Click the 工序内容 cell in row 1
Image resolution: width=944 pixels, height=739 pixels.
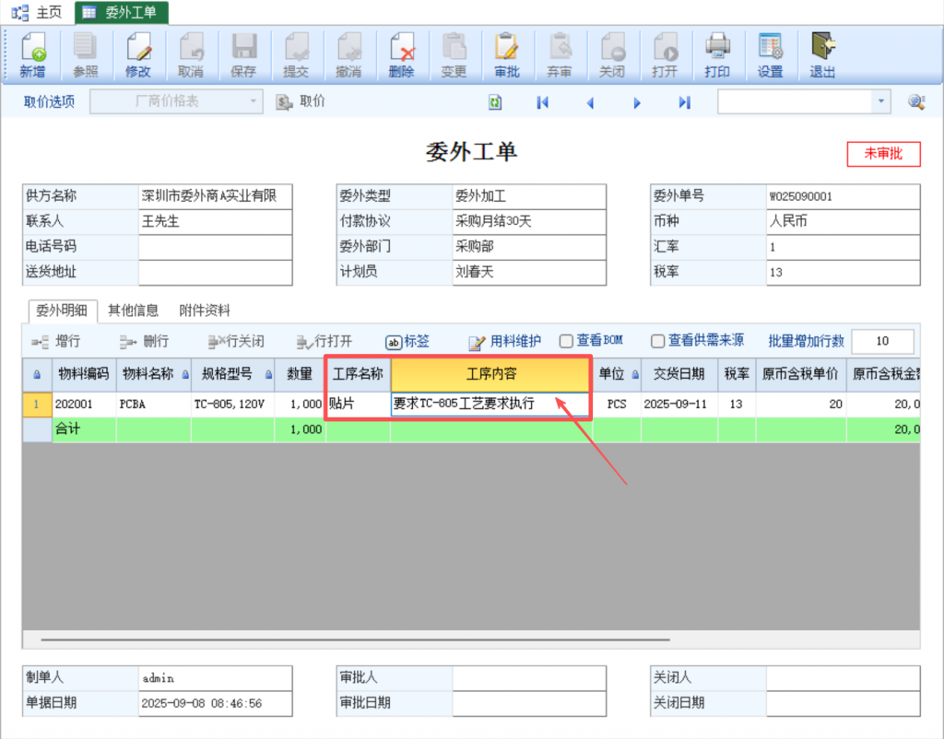[x=490, y=404]
